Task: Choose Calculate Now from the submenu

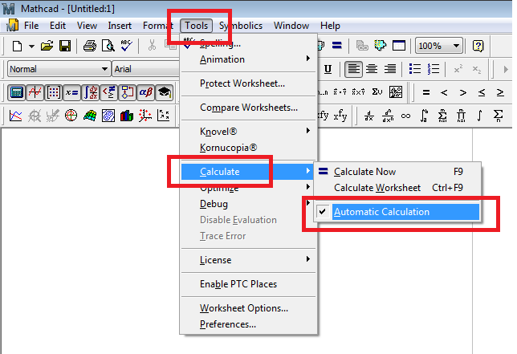Action: pos(397,172)
